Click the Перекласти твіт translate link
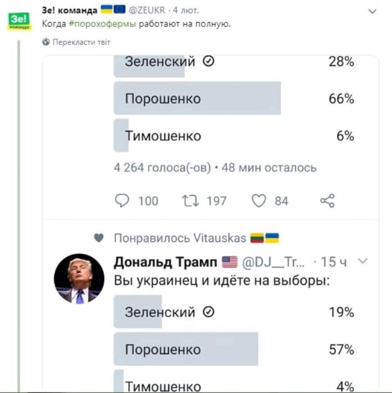Viewport: 392px width, 393px height. (82, 42)
